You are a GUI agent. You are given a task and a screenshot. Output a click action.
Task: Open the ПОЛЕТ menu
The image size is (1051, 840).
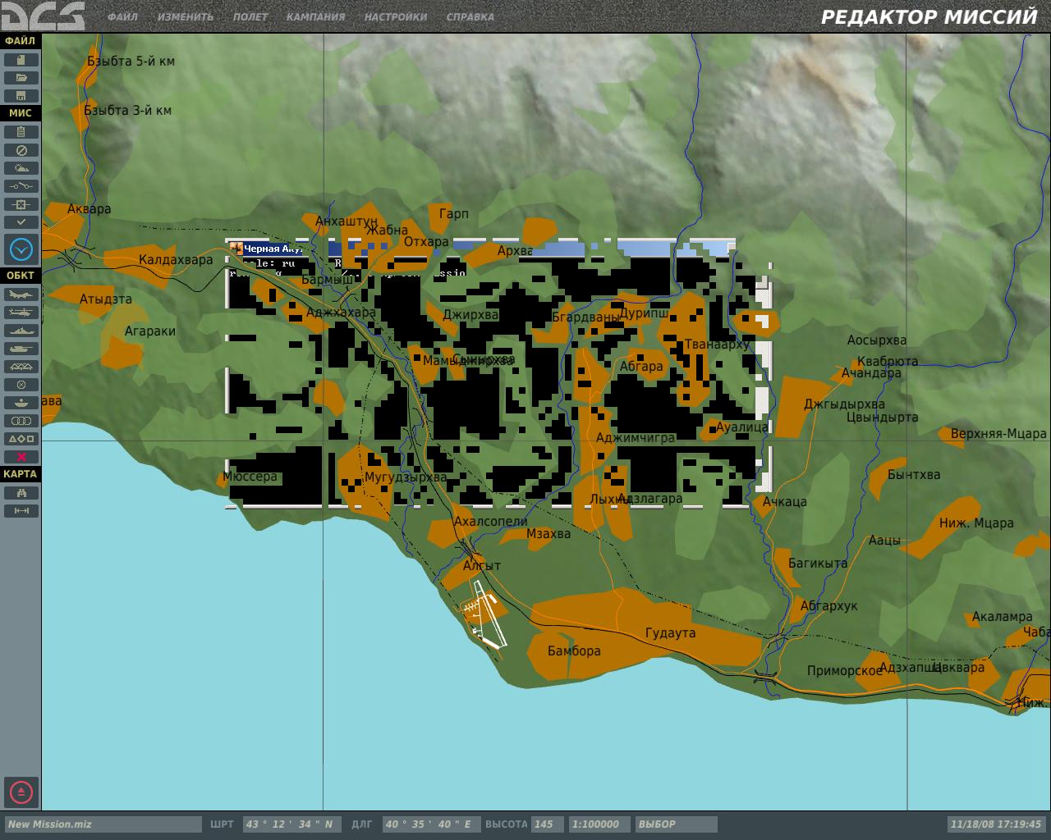click(250, 17)
